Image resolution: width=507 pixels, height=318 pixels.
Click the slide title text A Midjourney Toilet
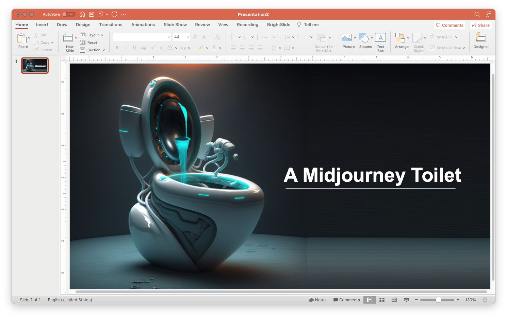(372, 175)
